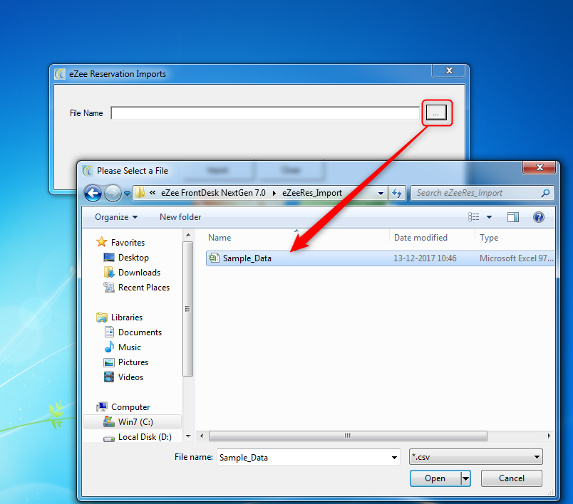Click file list scroll left arrow
The height and width of the screenshot is (504, 573).
point(202,436)
